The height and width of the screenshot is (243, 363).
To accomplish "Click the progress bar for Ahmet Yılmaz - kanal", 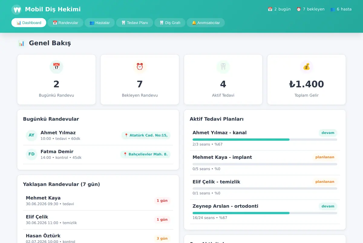I will 265,140.
